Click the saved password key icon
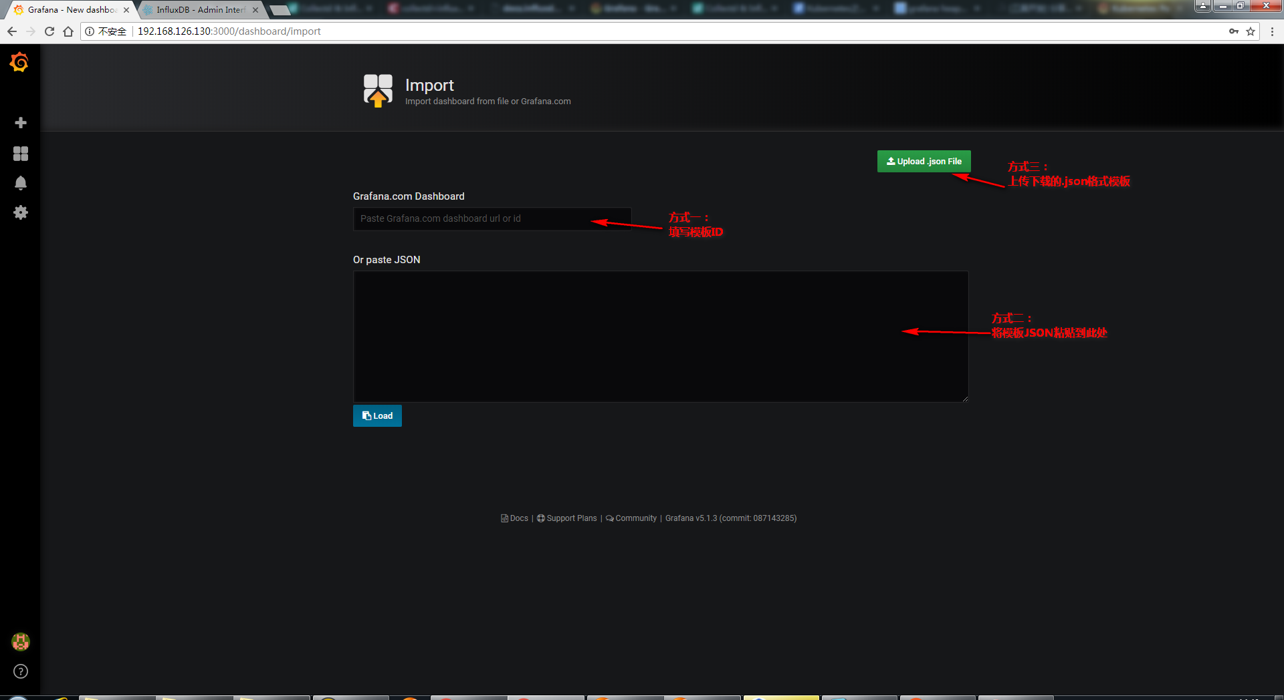The width and height of the screenshot is (1284, 700). [1234, 31]
